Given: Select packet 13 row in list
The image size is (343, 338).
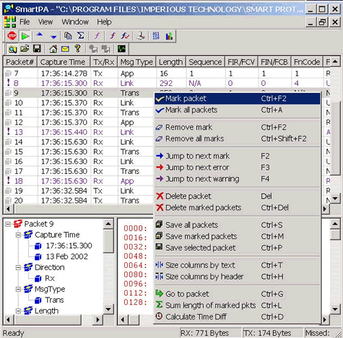Looking at the screenshot, I should click(x=78, y=132).
